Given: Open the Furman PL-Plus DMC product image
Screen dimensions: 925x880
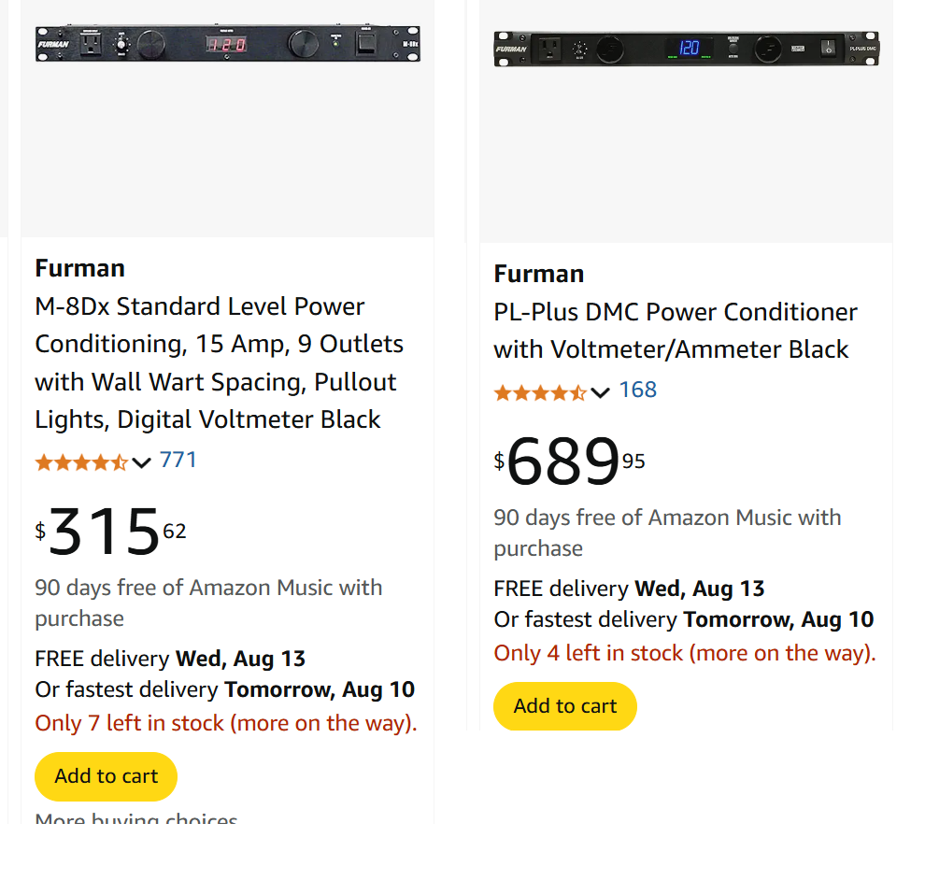Looking at the screenshot, I should coord(686,49).
